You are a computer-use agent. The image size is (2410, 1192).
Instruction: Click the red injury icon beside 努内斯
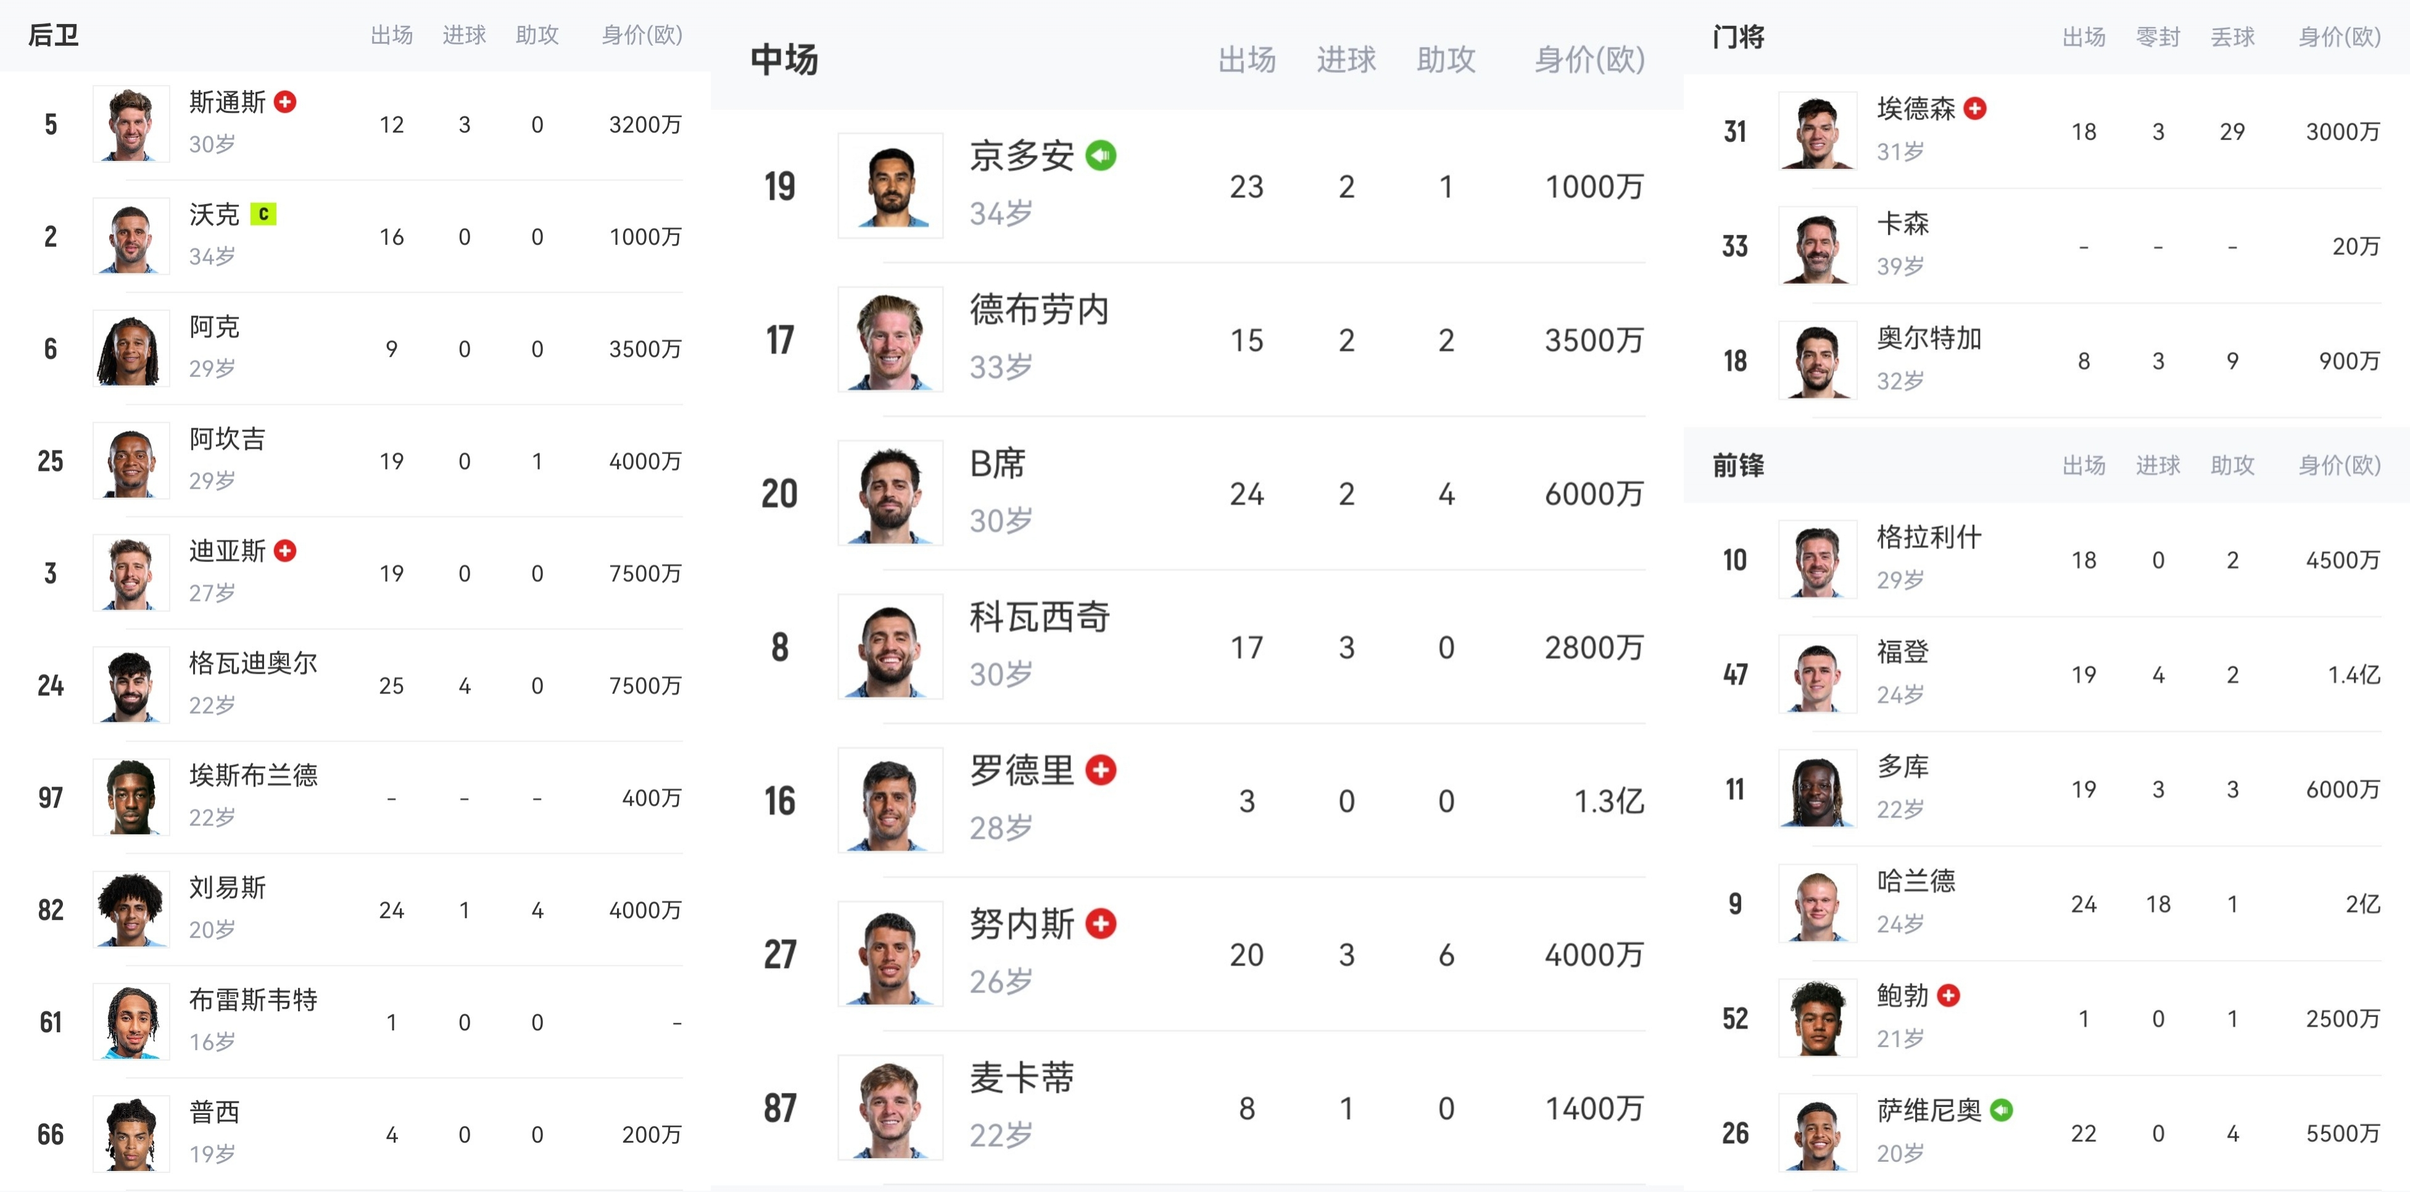click(x=1100, y=924)
